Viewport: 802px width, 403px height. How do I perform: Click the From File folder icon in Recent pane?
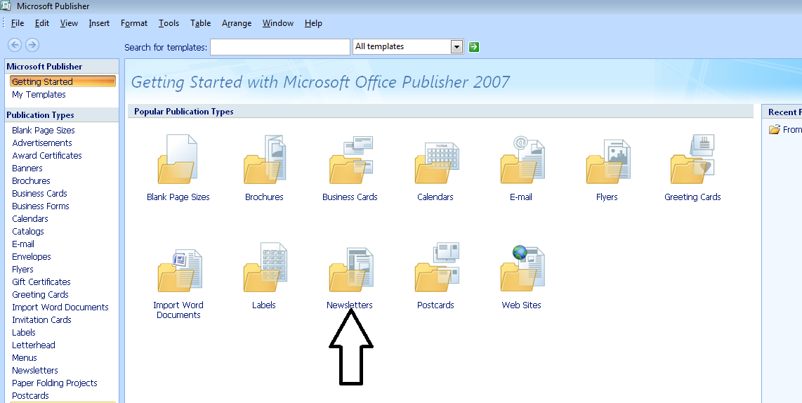coord(775,129)
